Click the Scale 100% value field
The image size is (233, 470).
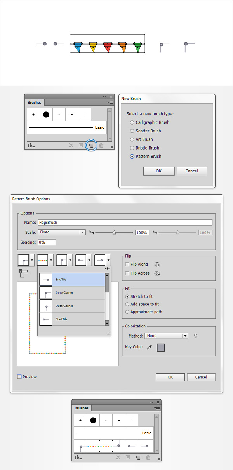(142, 233)
